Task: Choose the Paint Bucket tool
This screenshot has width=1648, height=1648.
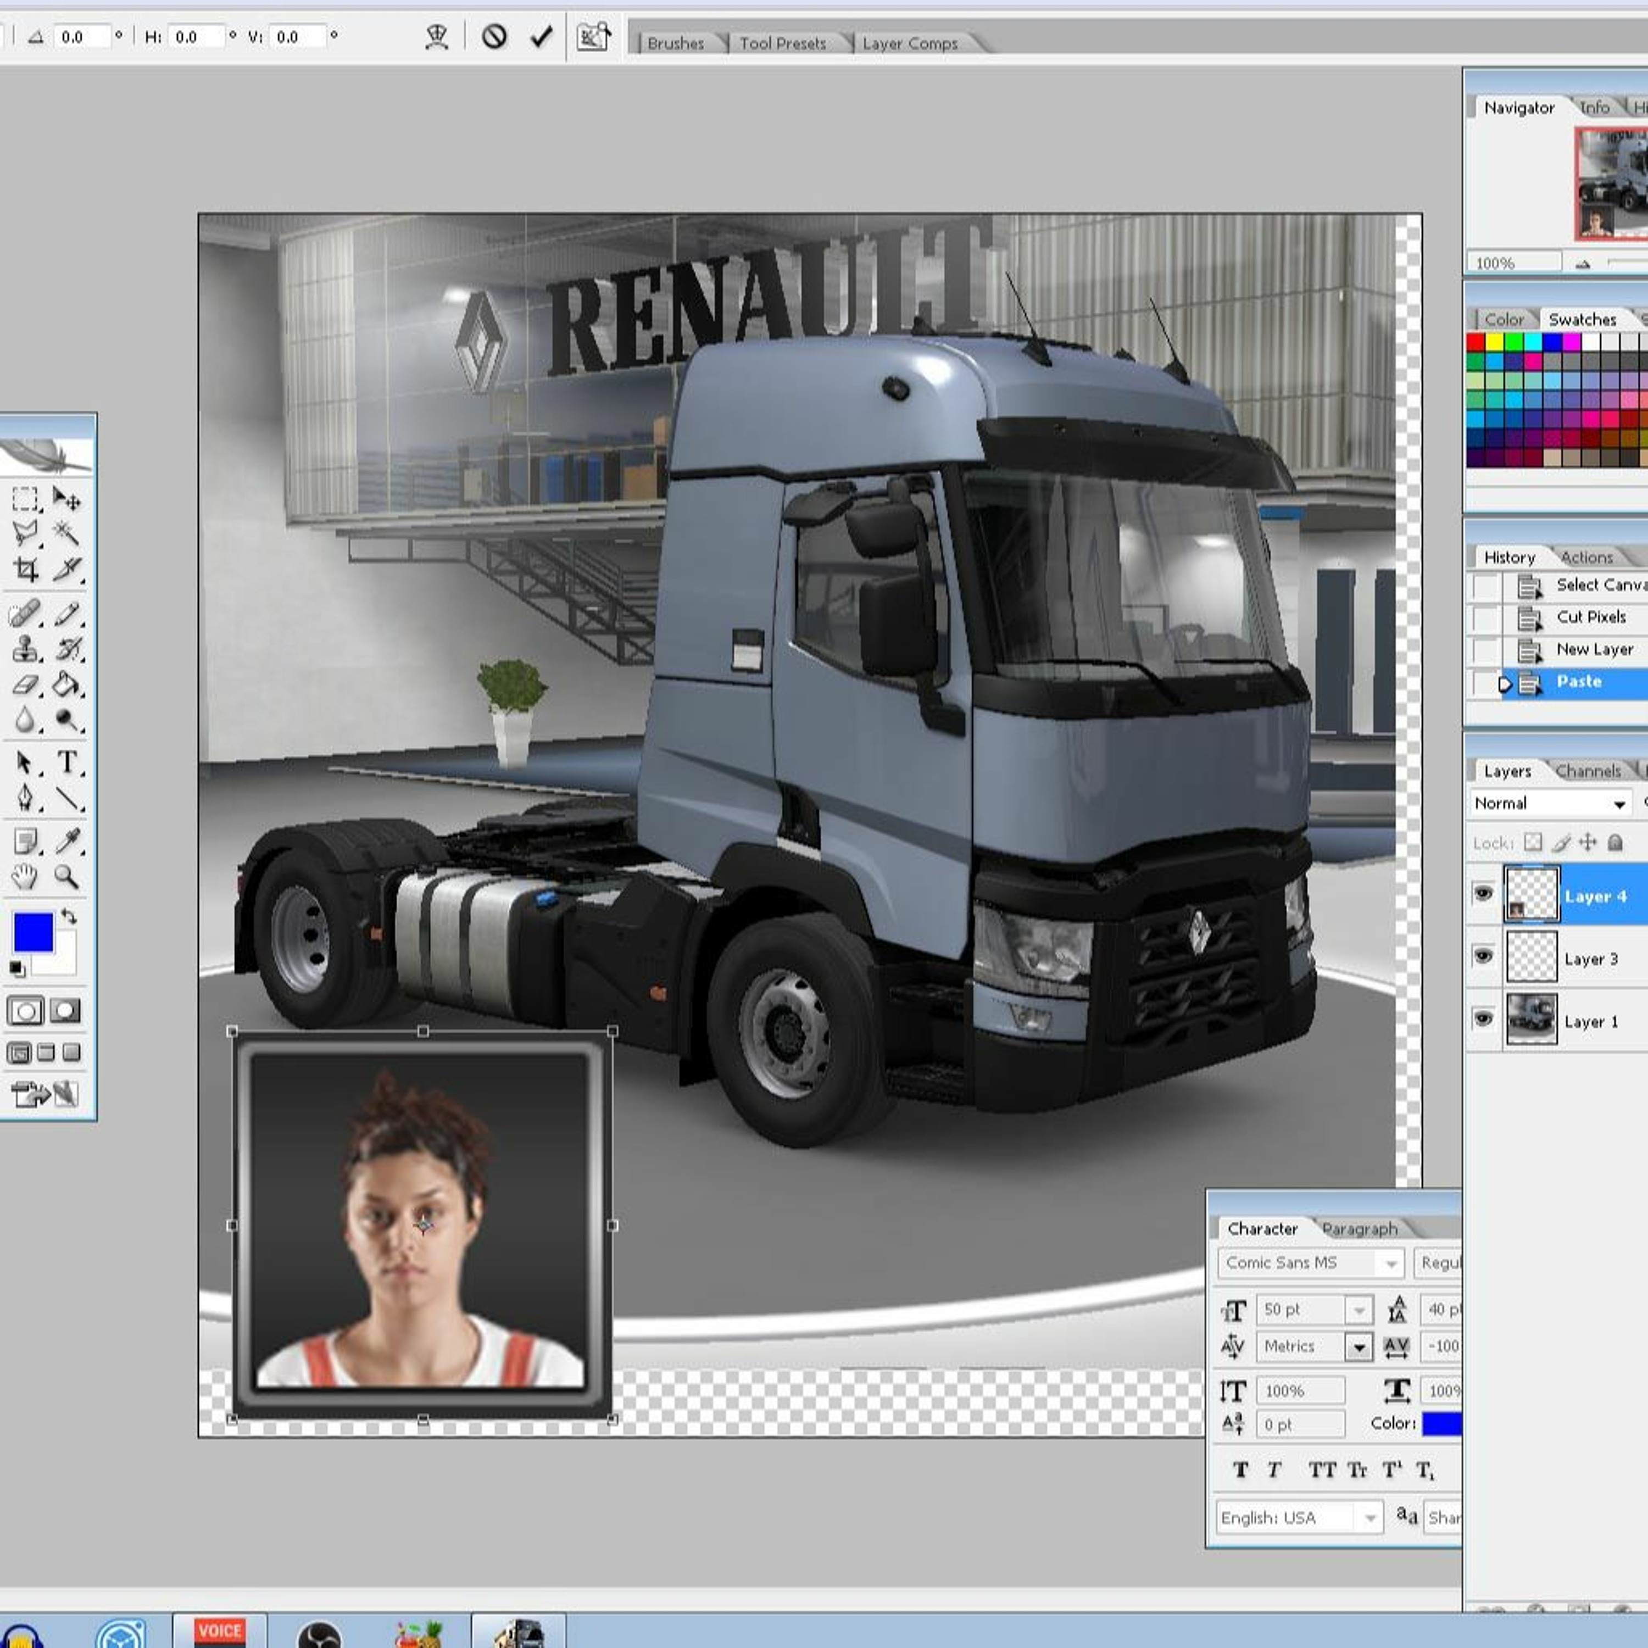Action: [66, 685]
